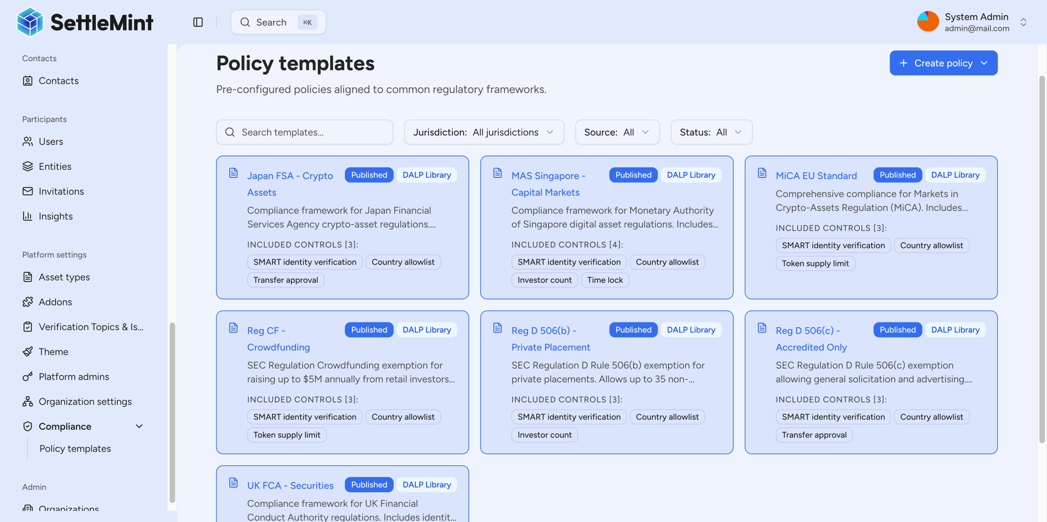Open the Insights chart icon

tap(28, 216)
